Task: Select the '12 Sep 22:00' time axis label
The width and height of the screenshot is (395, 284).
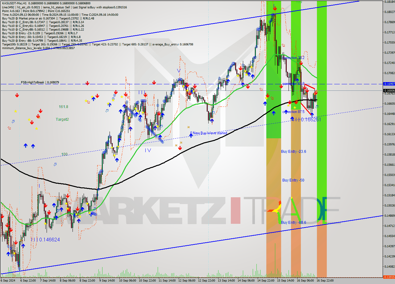Action: (207, 281)
